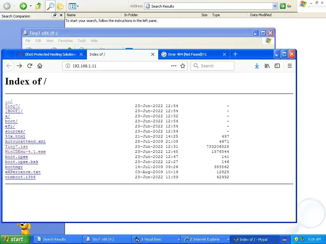Image resolution: width=326 pixels, height=244 pixels.
Task: Open the Downloads arrow icon
Action: coord(257,66)
